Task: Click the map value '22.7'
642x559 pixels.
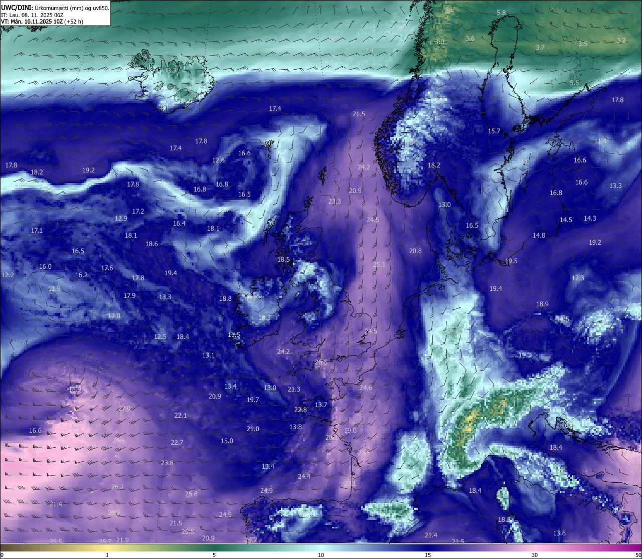Action: 177,443
